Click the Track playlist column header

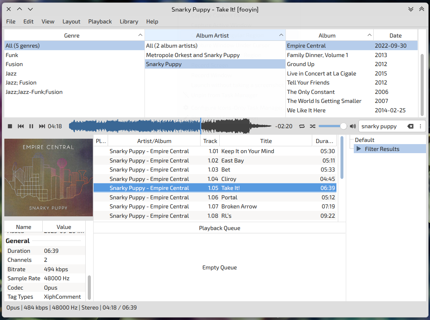pos(210,141)
